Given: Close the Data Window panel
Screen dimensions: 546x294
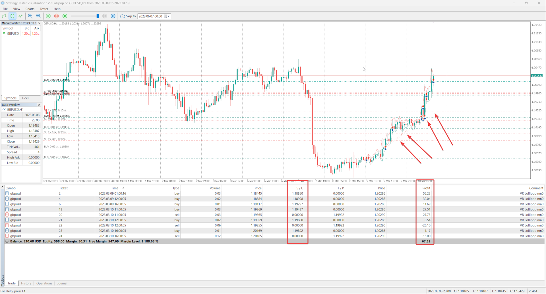Looking at the screenshot, I should tap(39, 105).
